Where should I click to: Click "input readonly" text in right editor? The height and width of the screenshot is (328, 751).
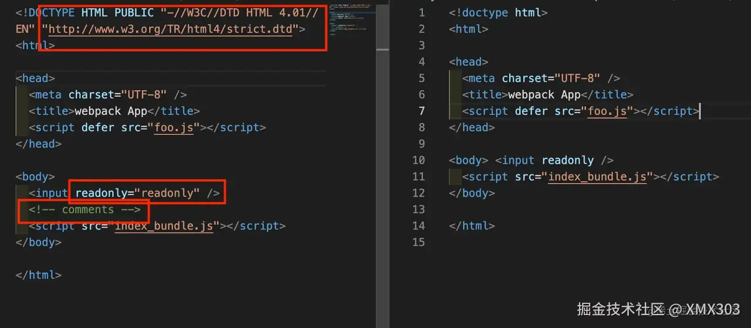coord(547,160)
